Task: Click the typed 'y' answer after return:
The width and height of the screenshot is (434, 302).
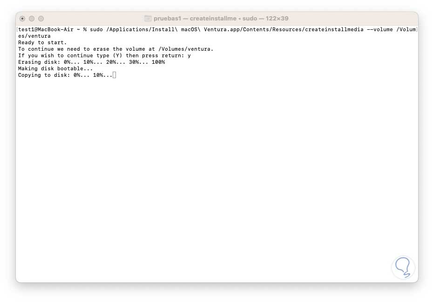Action: [x=189, y=55]
